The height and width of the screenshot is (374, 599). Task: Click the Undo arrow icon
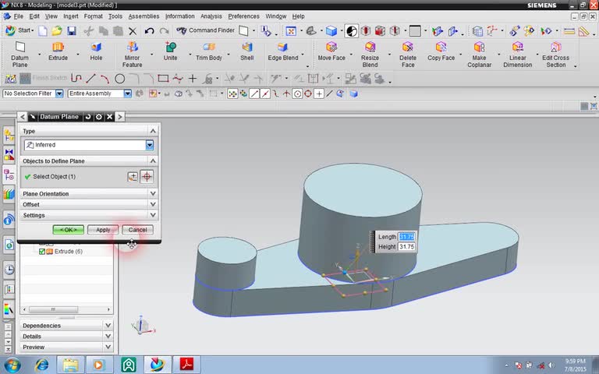tap(149, 31)
